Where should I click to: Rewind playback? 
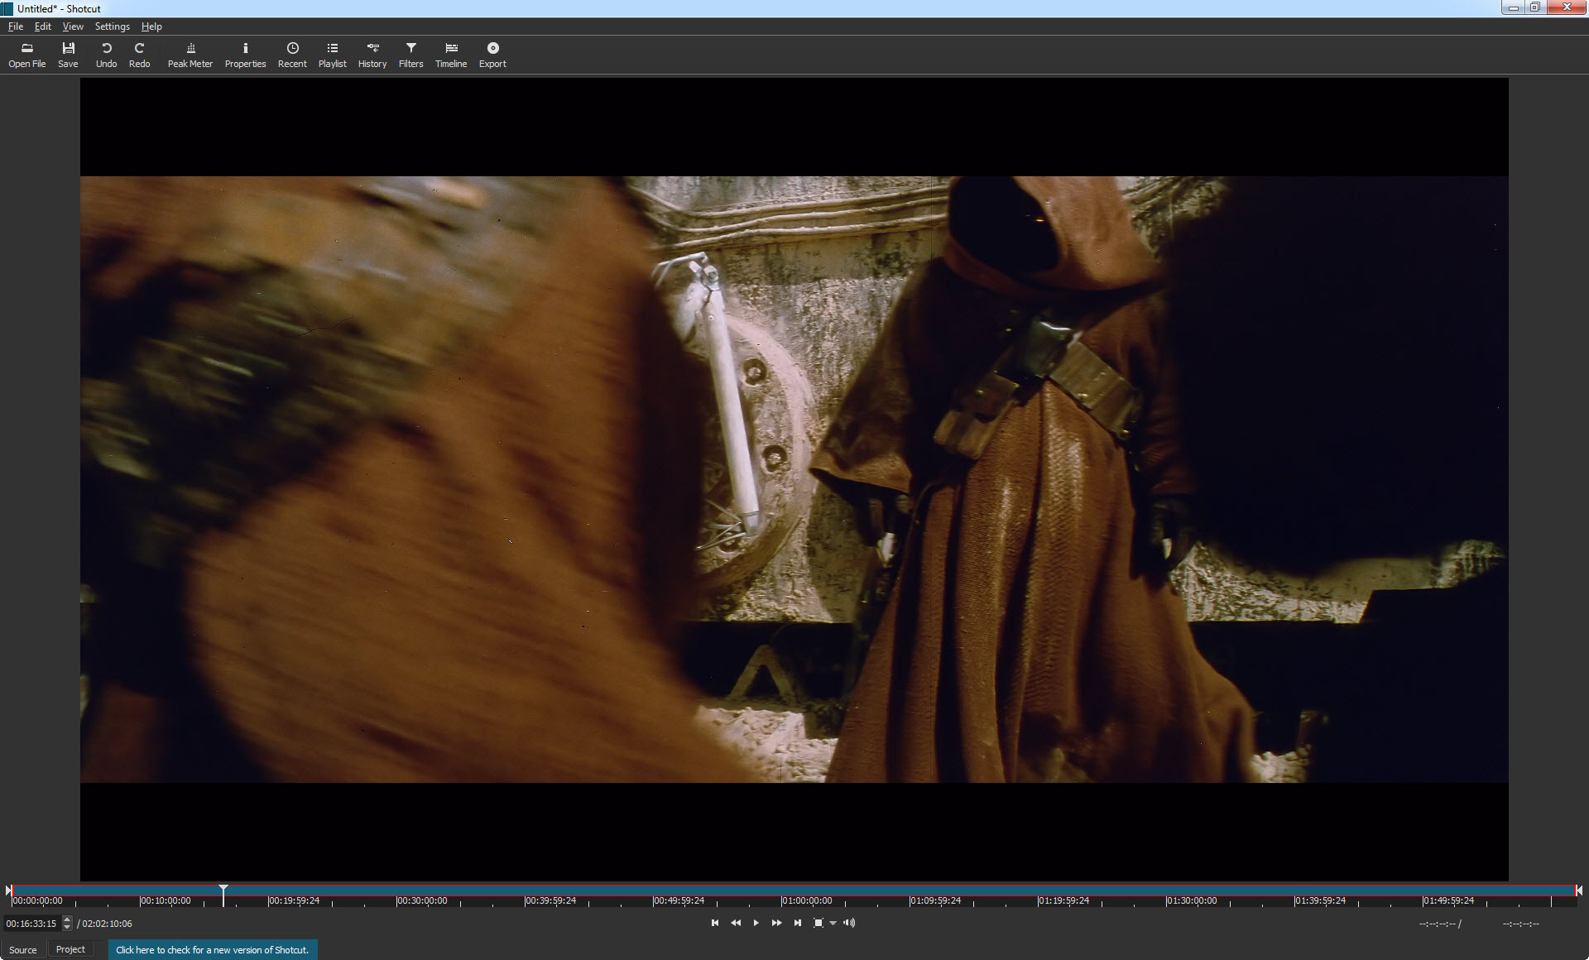736,923
